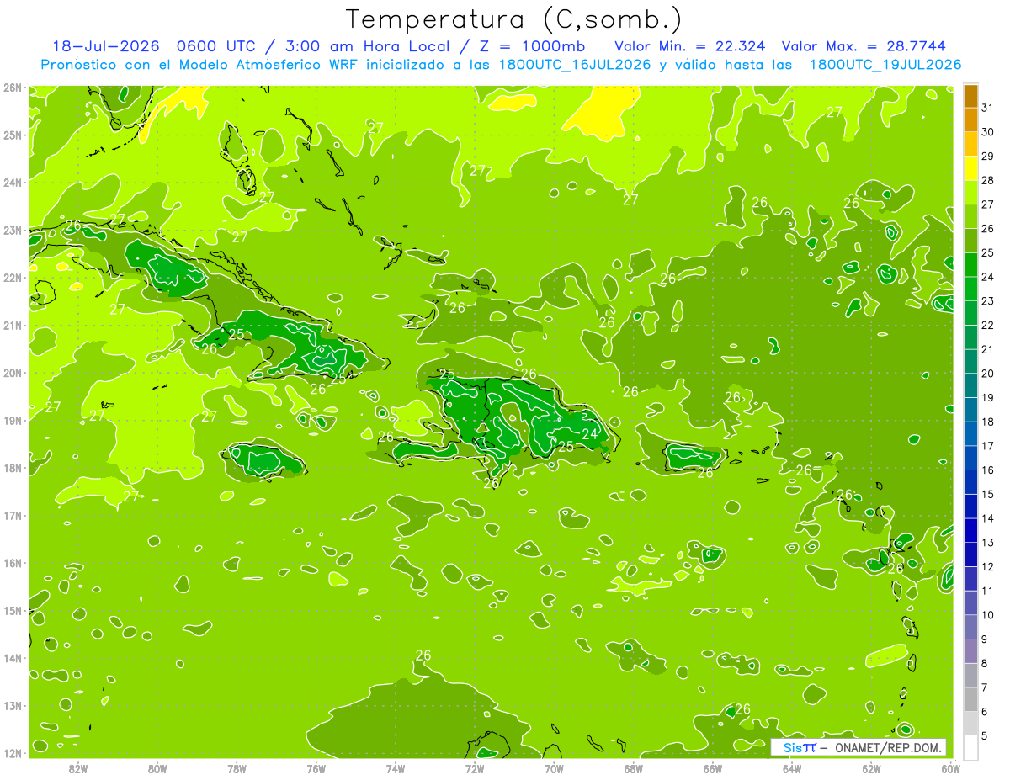Click the '76W' longitude axis label
The image size is (1010, 780).
click(316, 768)
